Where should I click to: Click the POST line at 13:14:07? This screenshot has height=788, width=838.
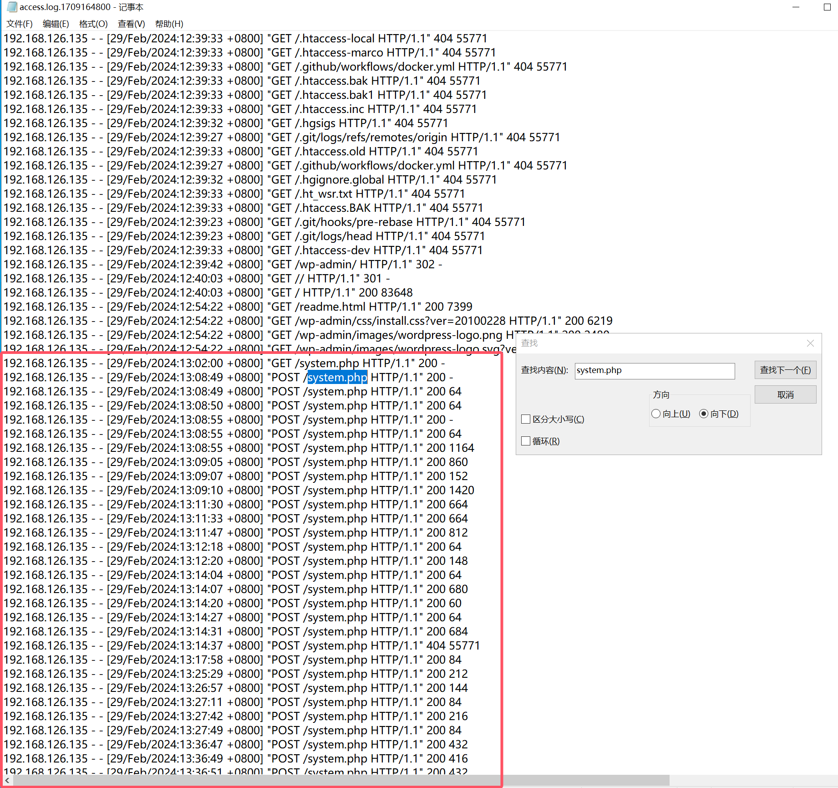[x=236, y=589]
